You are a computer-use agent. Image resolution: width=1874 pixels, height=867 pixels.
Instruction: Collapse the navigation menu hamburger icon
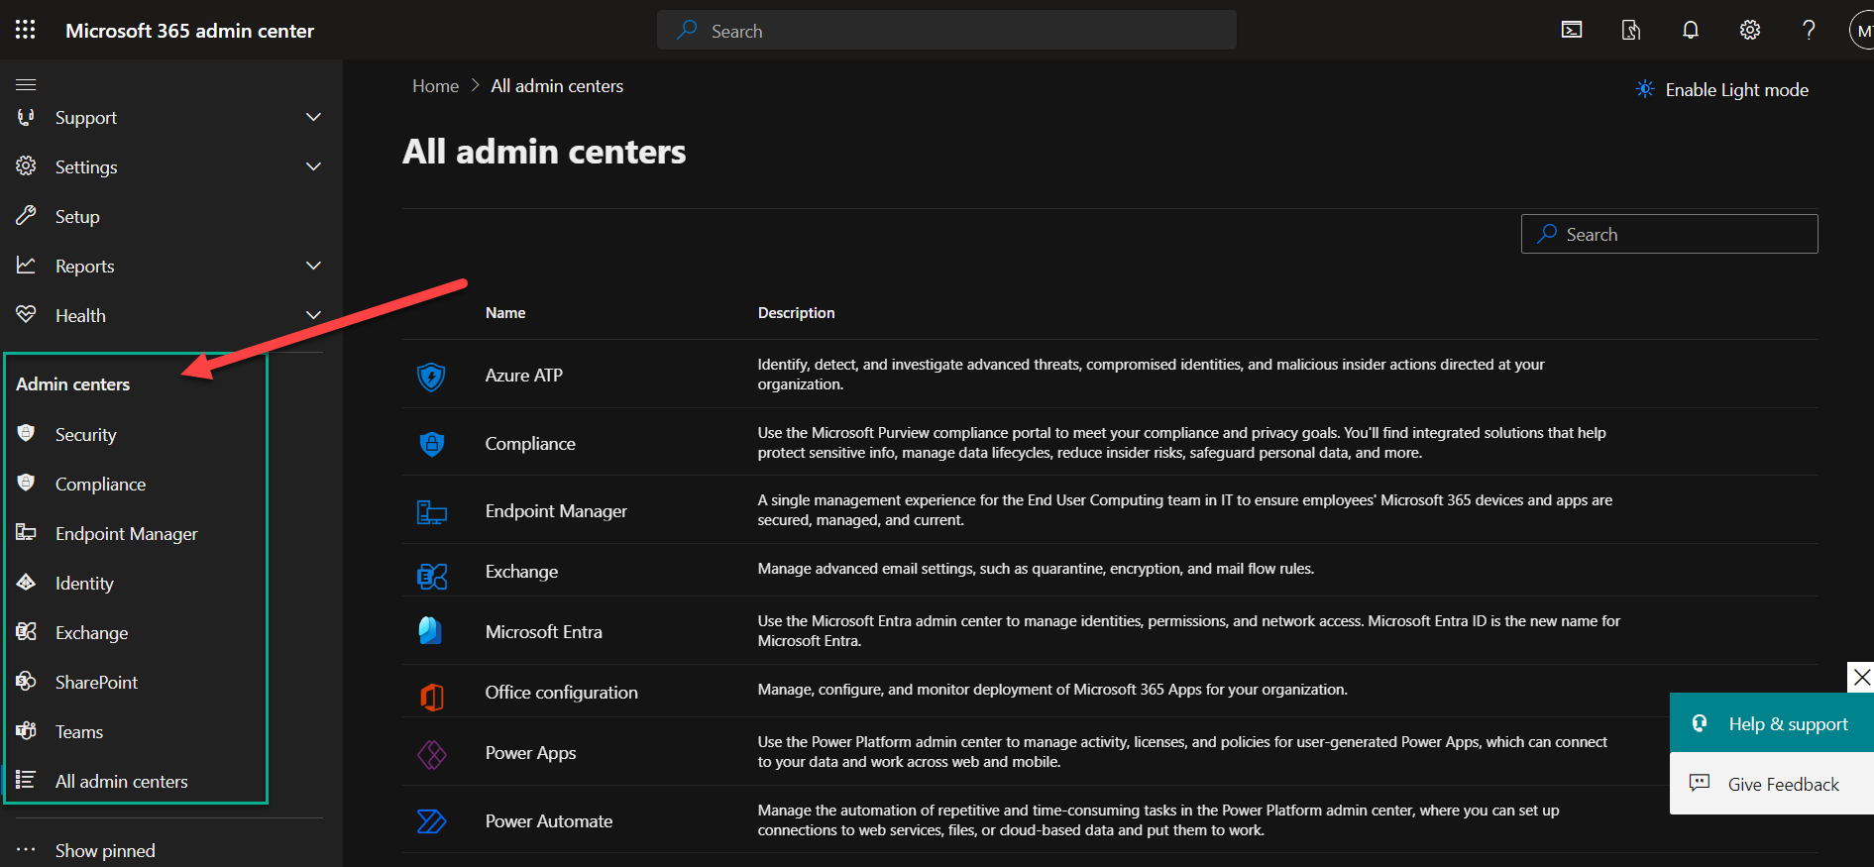pos(26,84)
